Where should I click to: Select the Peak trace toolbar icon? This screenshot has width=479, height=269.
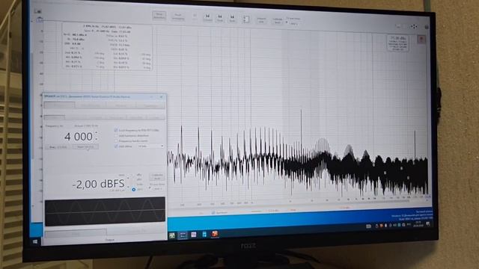coord(219,18)
